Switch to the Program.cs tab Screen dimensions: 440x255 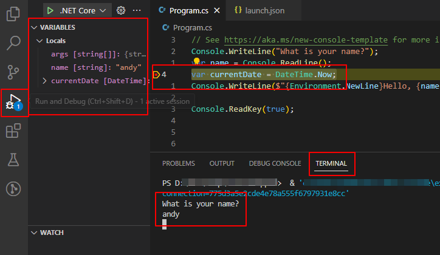(x=189, y=11)
